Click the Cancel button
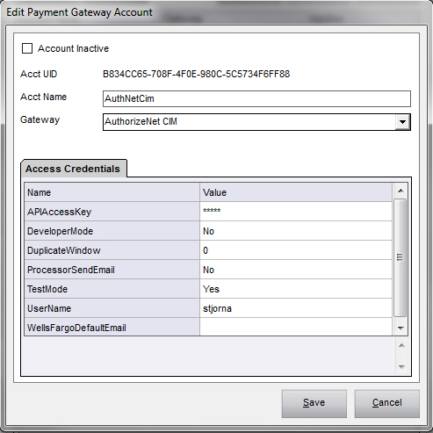Image resolution: width=433 pixels, height=433 pixels. point(386,403)
